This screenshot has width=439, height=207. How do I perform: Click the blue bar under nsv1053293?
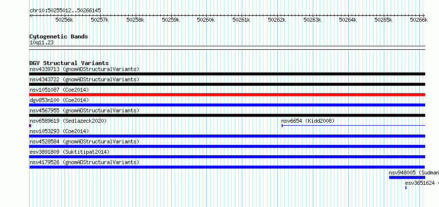coord(227,136)
